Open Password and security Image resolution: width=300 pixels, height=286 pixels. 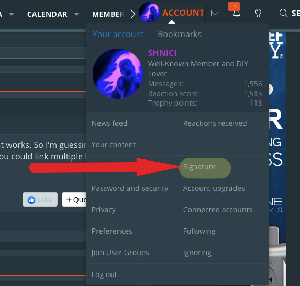(130, 188)
